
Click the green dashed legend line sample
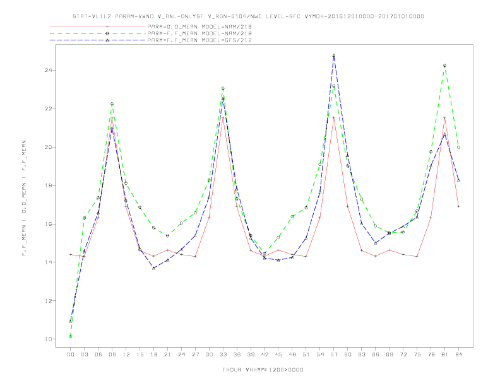point(98,33)
